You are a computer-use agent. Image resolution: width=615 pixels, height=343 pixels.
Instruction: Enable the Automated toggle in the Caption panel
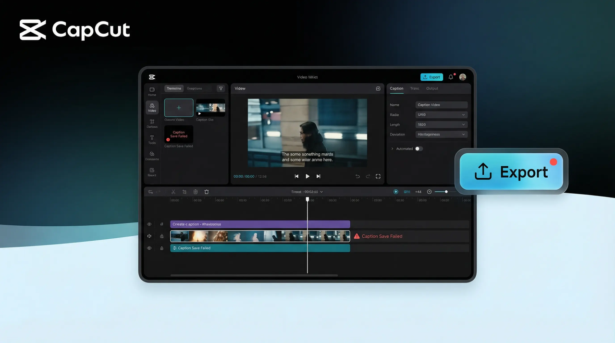pyautogui.click(x=418, y=149)
